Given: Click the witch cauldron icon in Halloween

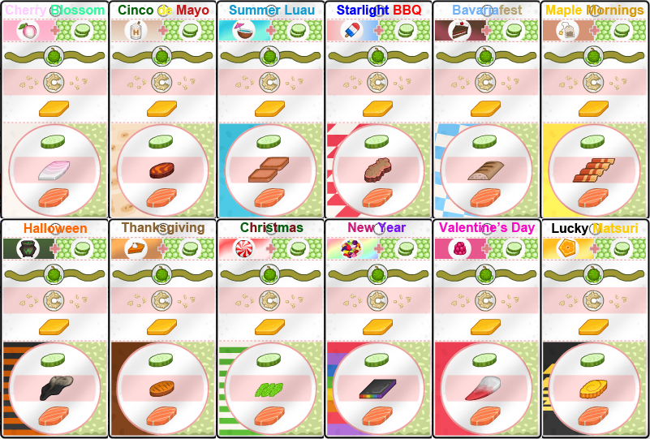Looking at the screenshot, I should pyautogui.click(x=28, y=249).
